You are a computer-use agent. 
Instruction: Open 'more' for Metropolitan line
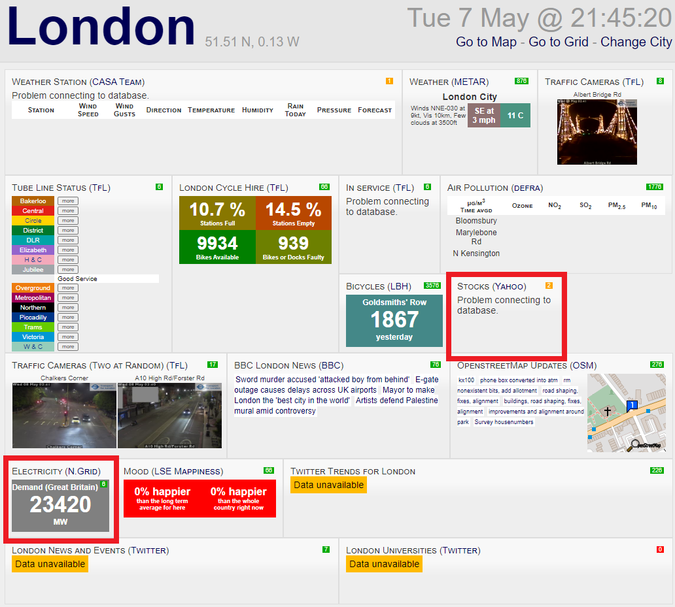(68, 298)
